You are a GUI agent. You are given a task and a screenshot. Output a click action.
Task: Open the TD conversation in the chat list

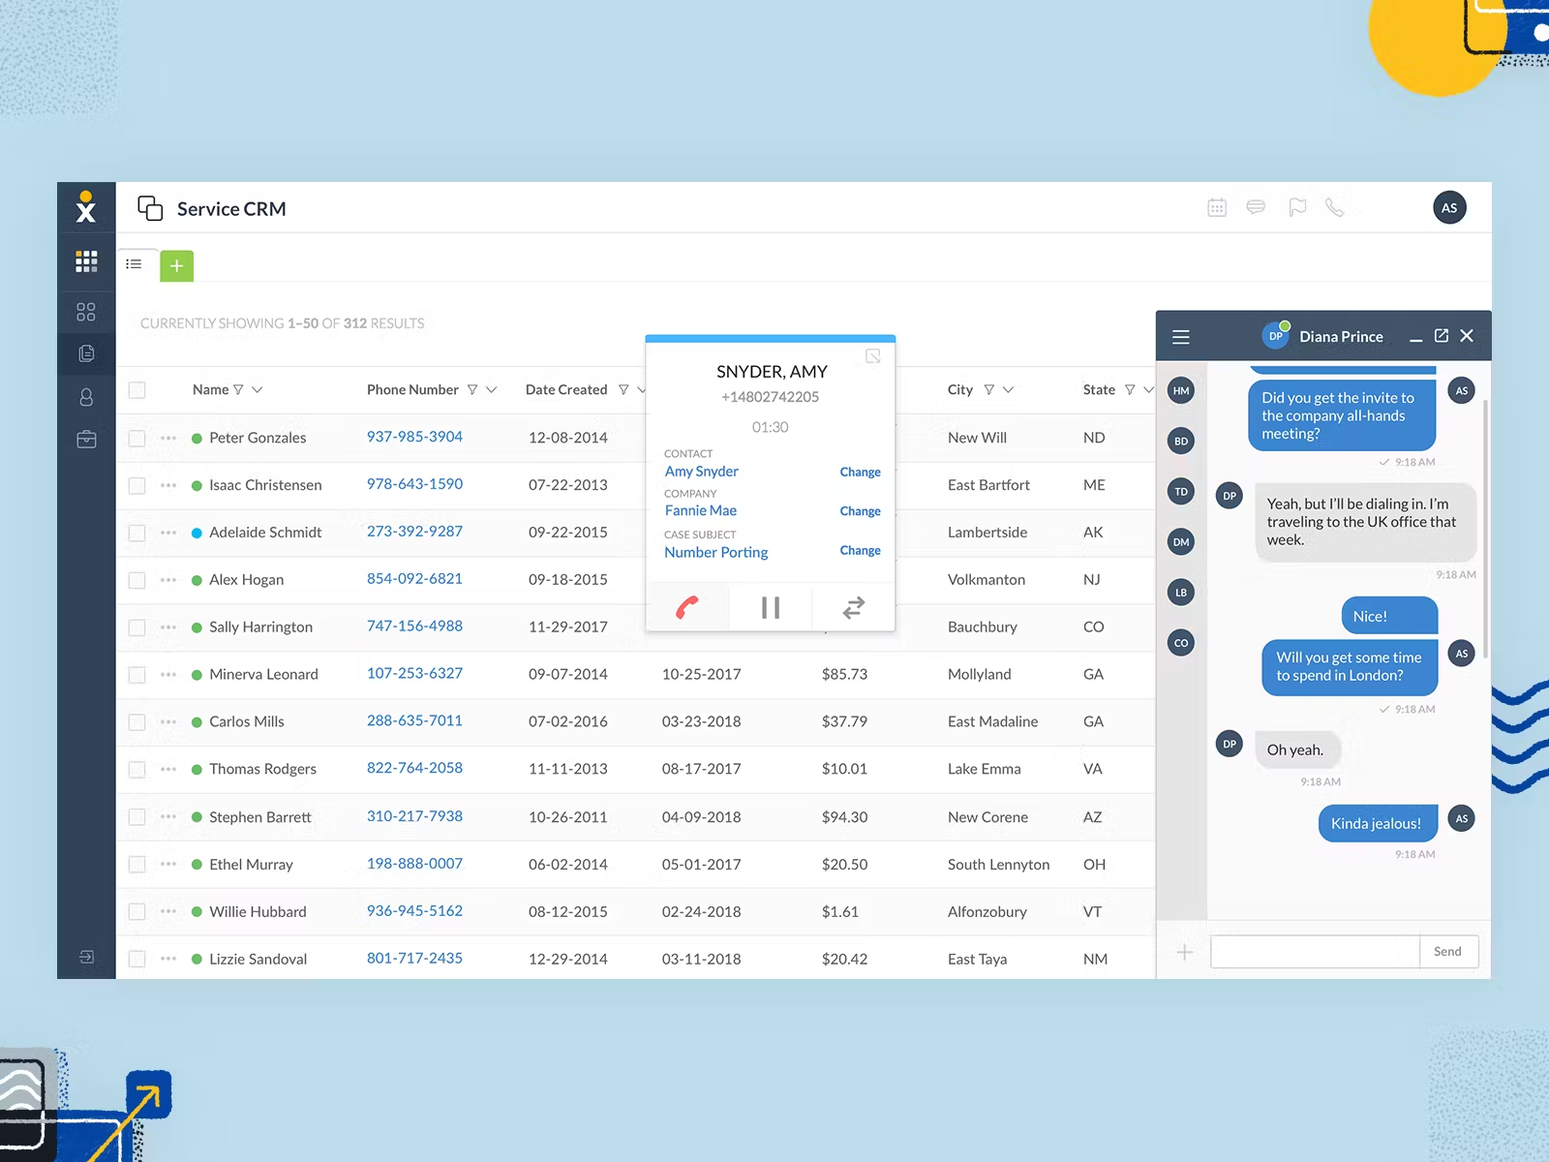pyautogui.click(x=1181, y=492)
